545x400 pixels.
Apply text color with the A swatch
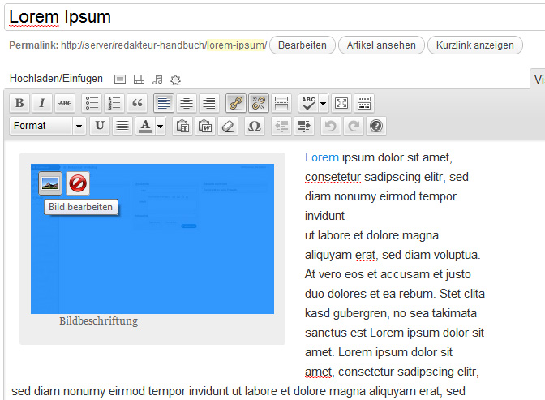pyautogui.click(x=145, y=126)
